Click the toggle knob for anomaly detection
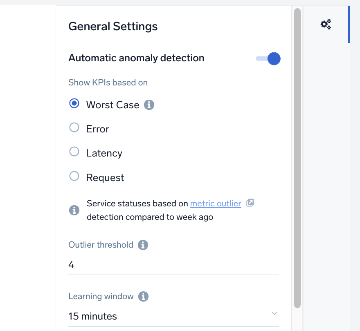 click(x=273, y=58)
